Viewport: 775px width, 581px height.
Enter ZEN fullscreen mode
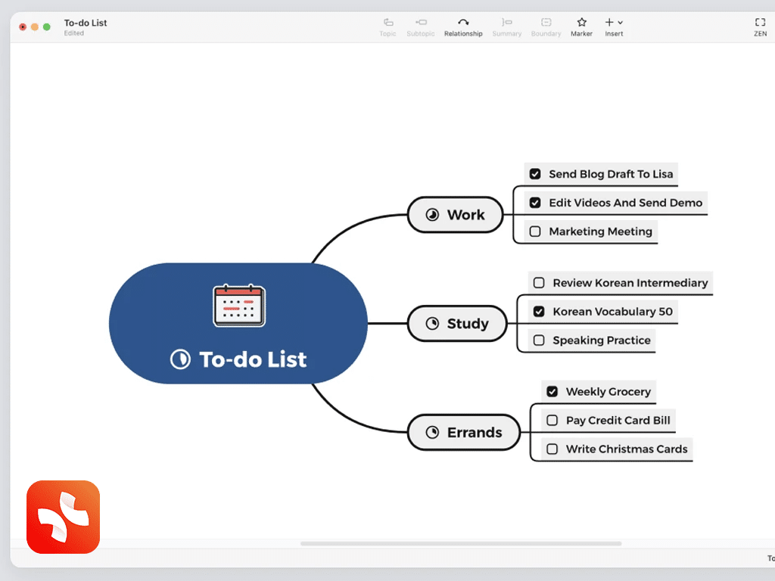tap(760, 23)
